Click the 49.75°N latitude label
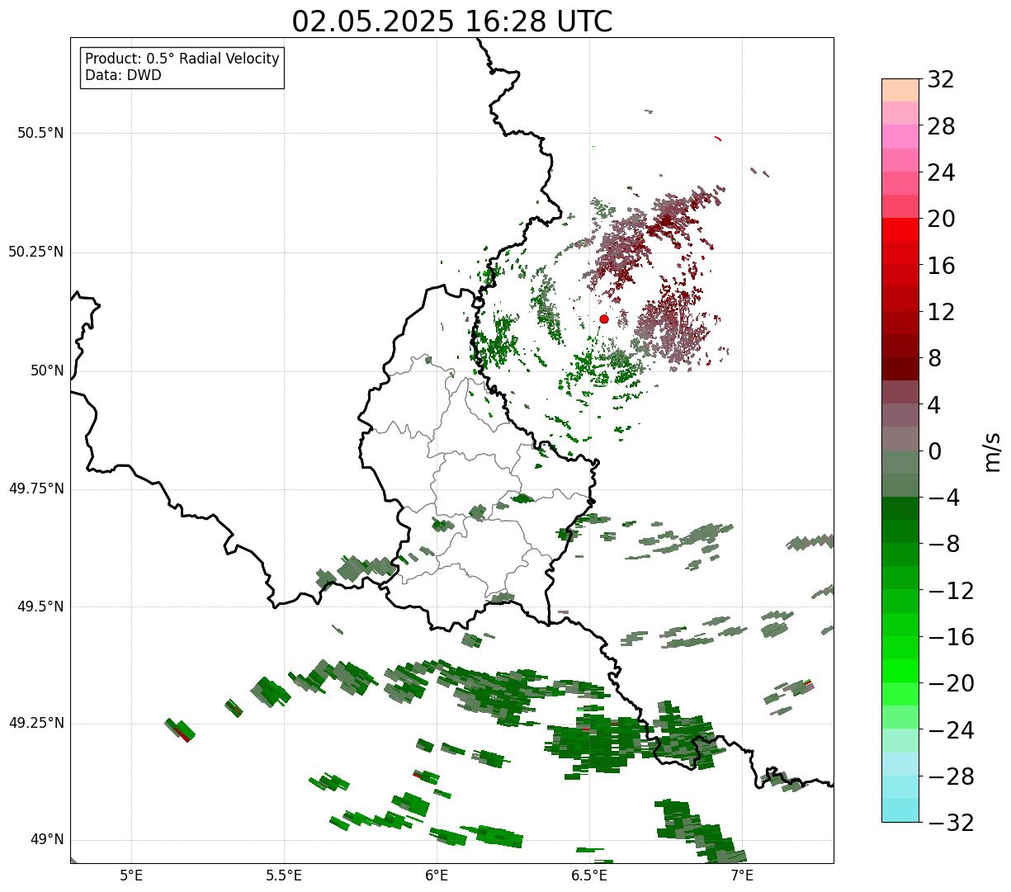Image resolution: width=1011 pixels, height=892 pixels. 36,488
